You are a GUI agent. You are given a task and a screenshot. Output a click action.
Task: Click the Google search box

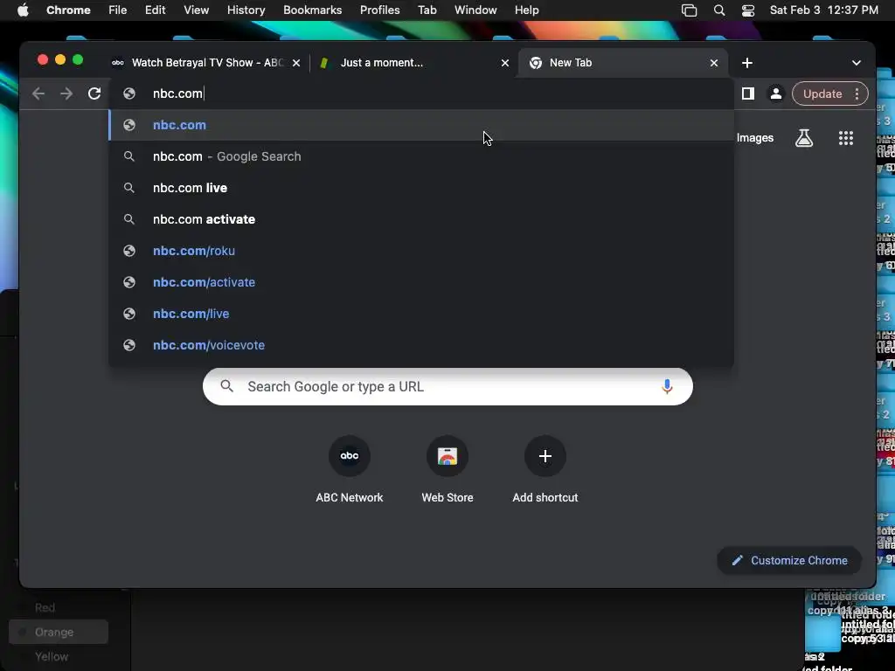point(447,386)
